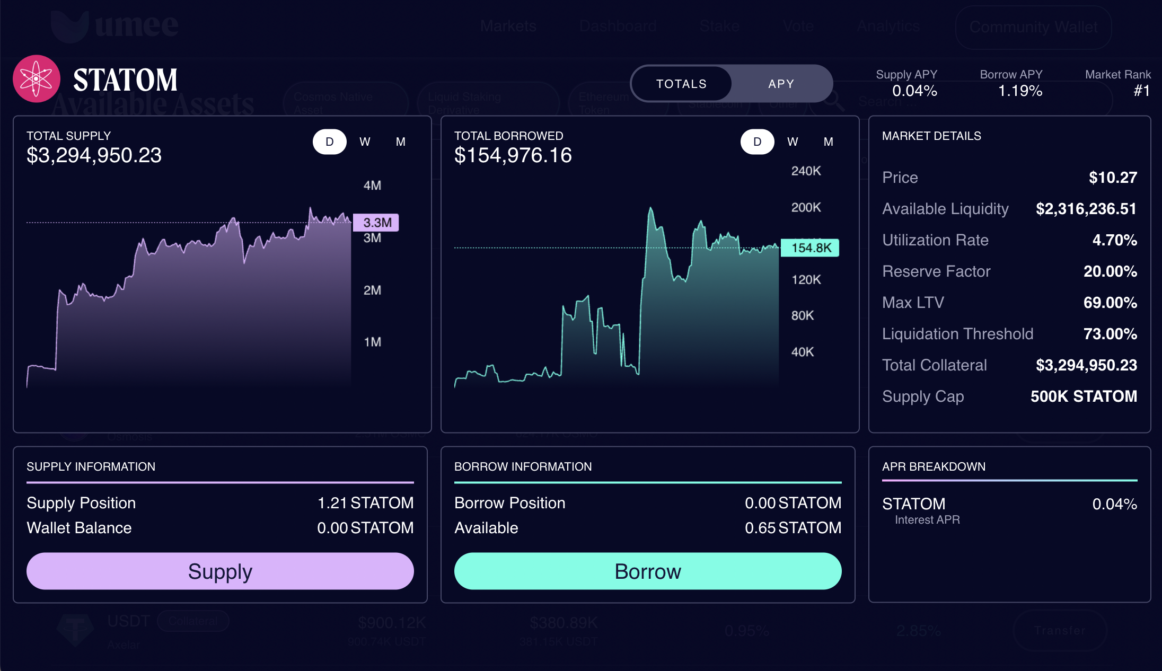Click the Supply Position value 1.21 STATOM
The image size is (1162, 671).
(x=365, y=503)
